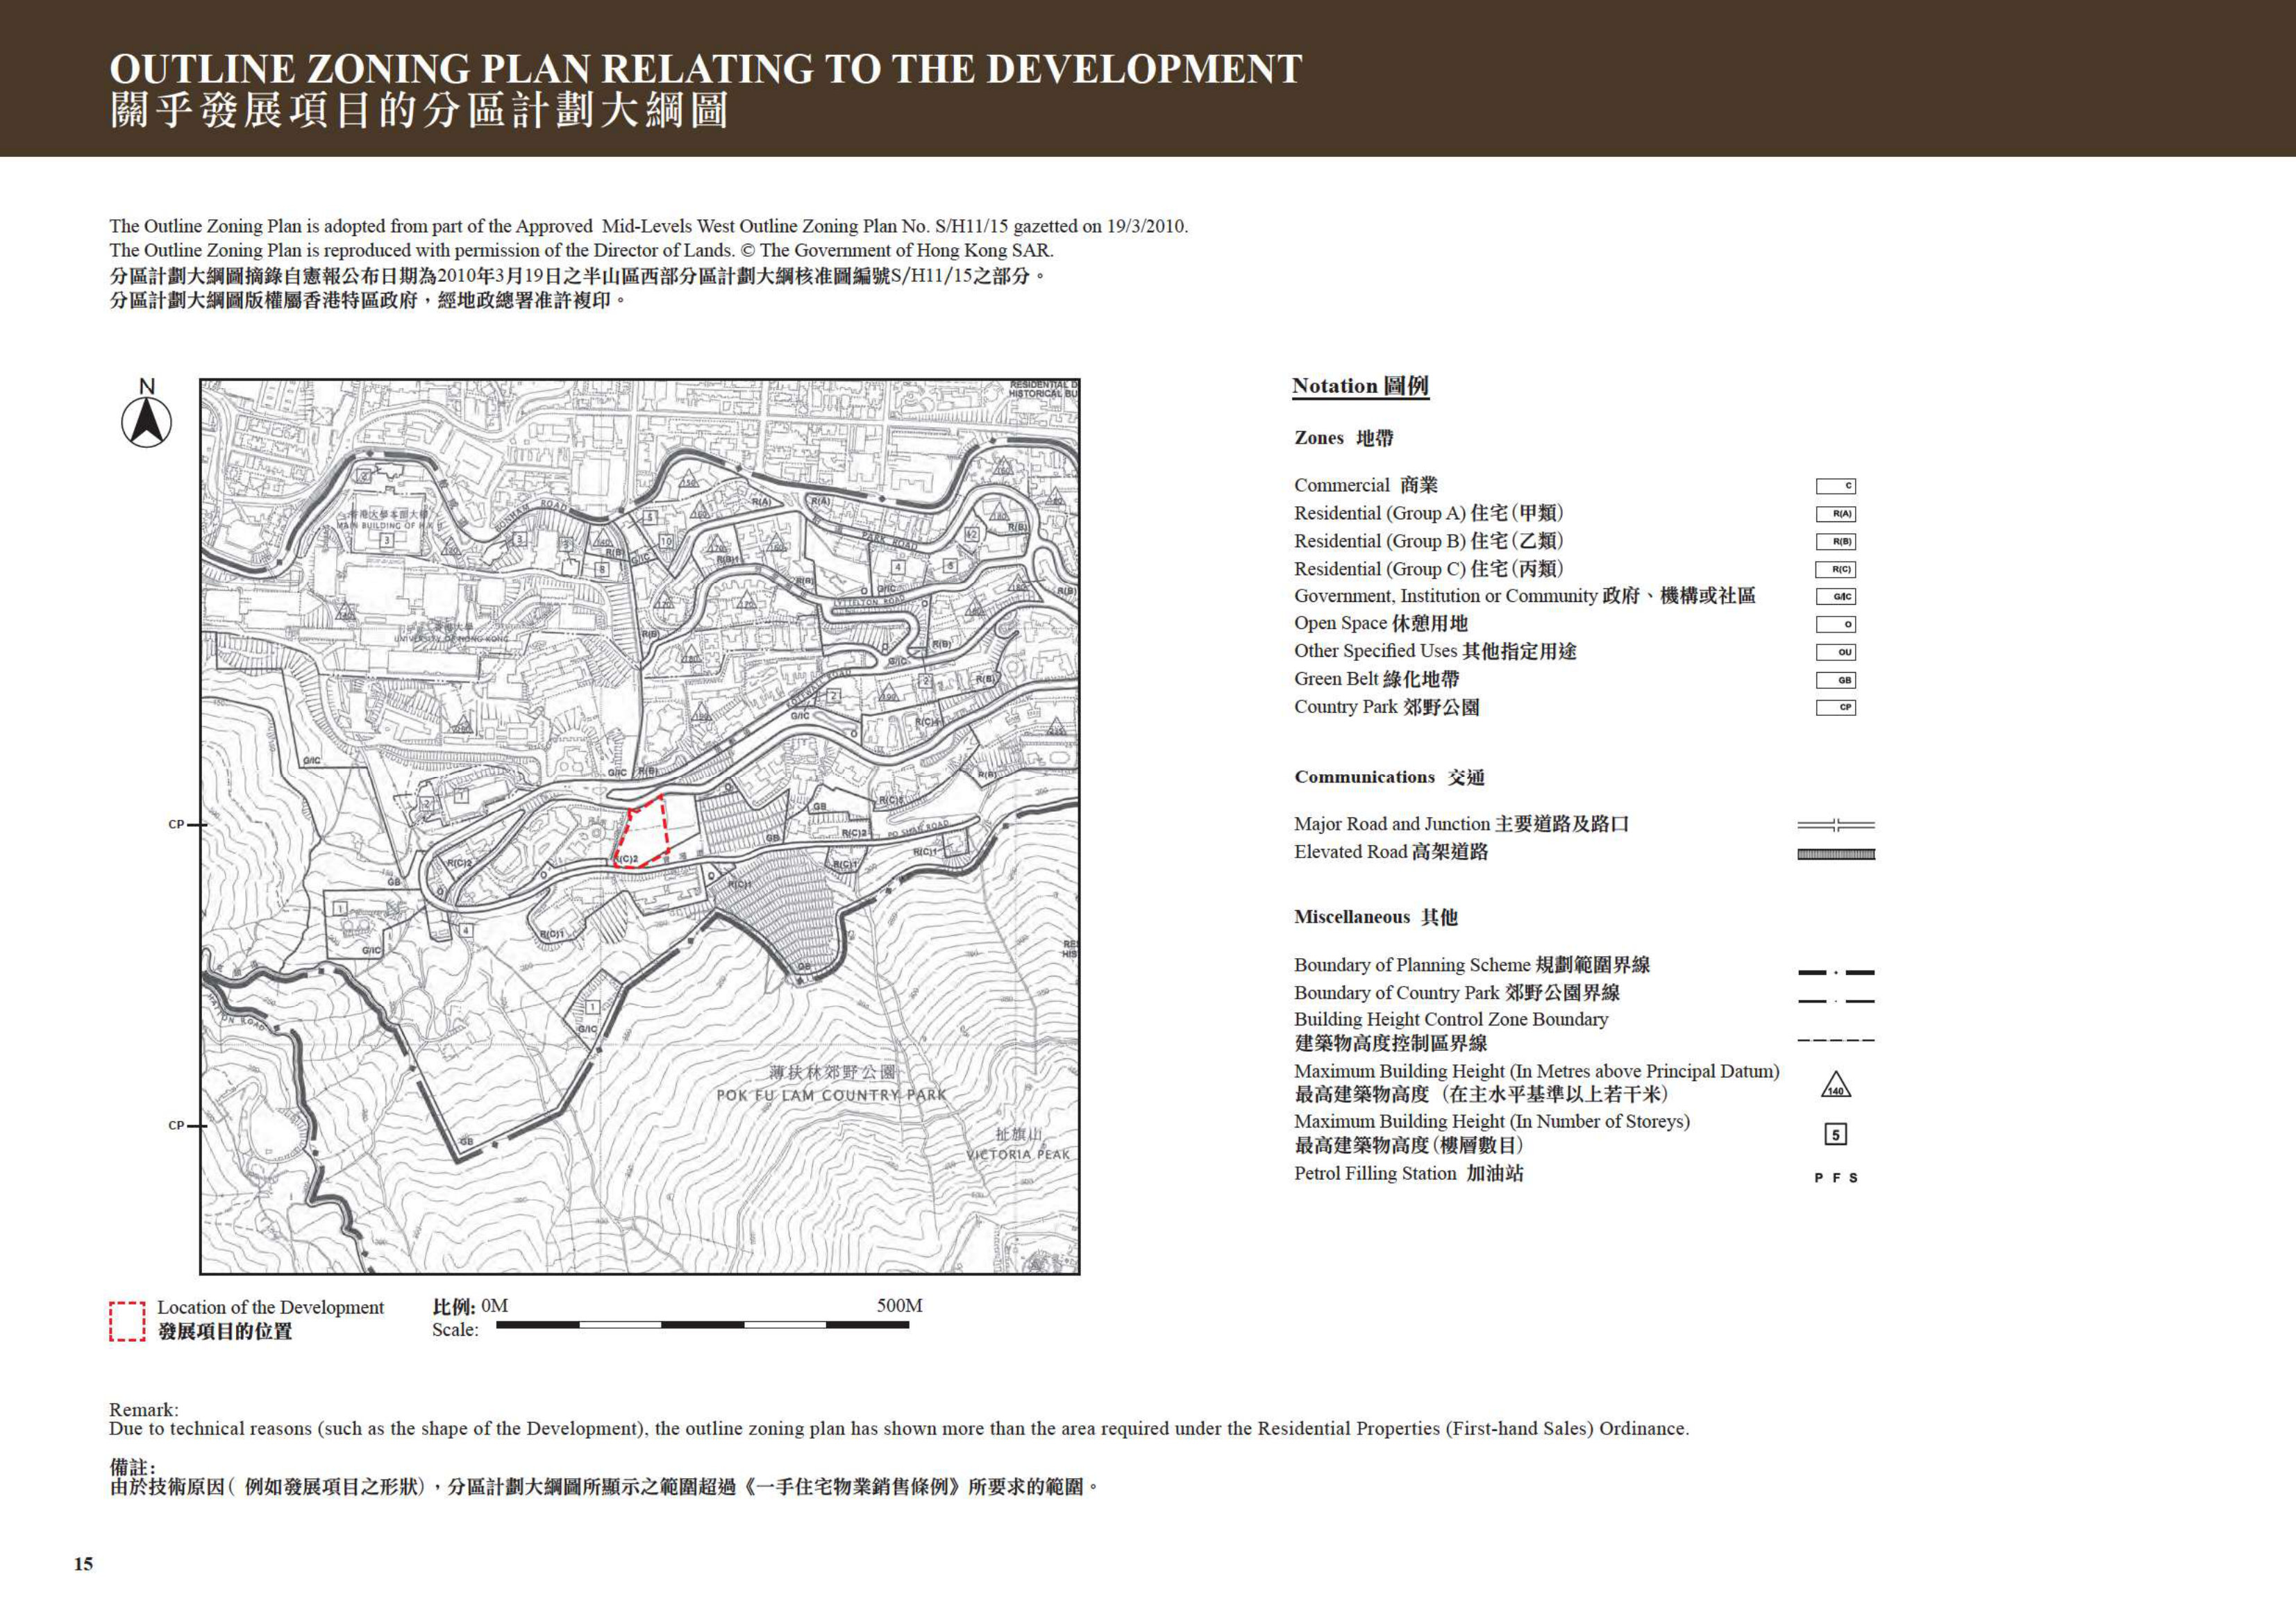Click the number of storeys square 5
This screenshot has width=2296, height=1624.
[1836, 1135]
